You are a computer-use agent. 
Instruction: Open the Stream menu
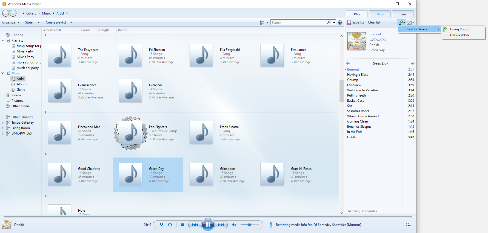32,22
